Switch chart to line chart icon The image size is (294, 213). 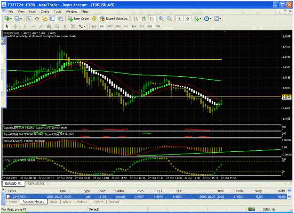[x=152, y=18]
